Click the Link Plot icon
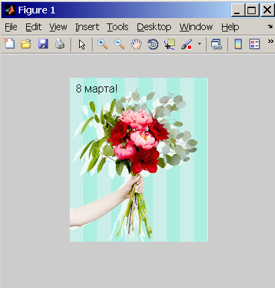The width and height of the screenshot is (275, 288). (216, 44)
